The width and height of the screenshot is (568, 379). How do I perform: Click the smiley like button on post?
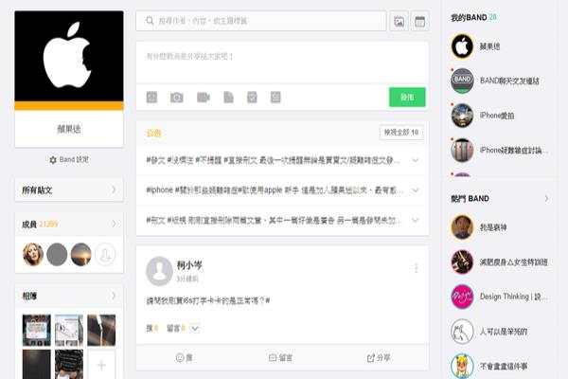coord(184,358)
